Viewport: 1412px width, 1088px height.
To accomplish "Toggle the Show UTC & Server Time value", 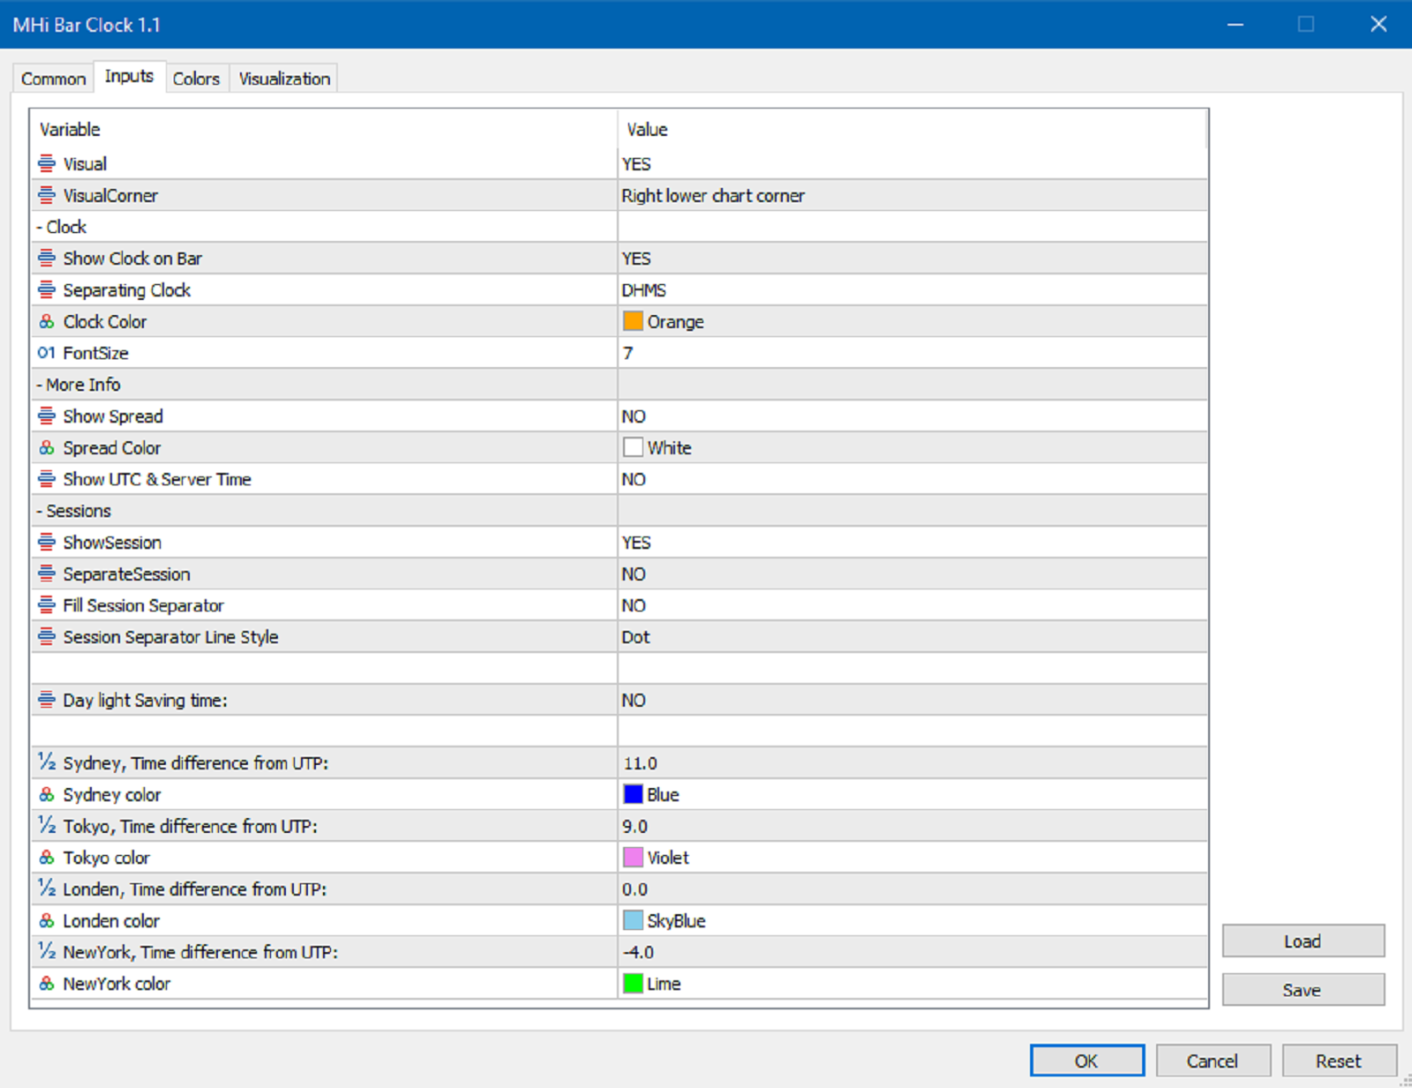I will pos(634,480).
